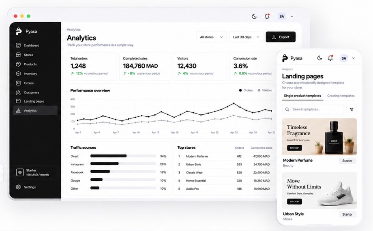Screen dimensions: 373x231
Task: Open the Stores menu item
Action: (35, 55)
